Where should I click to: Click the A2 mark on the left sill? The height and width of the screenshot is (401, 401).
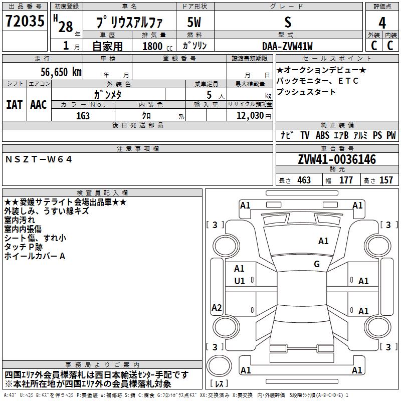(217, 307)
